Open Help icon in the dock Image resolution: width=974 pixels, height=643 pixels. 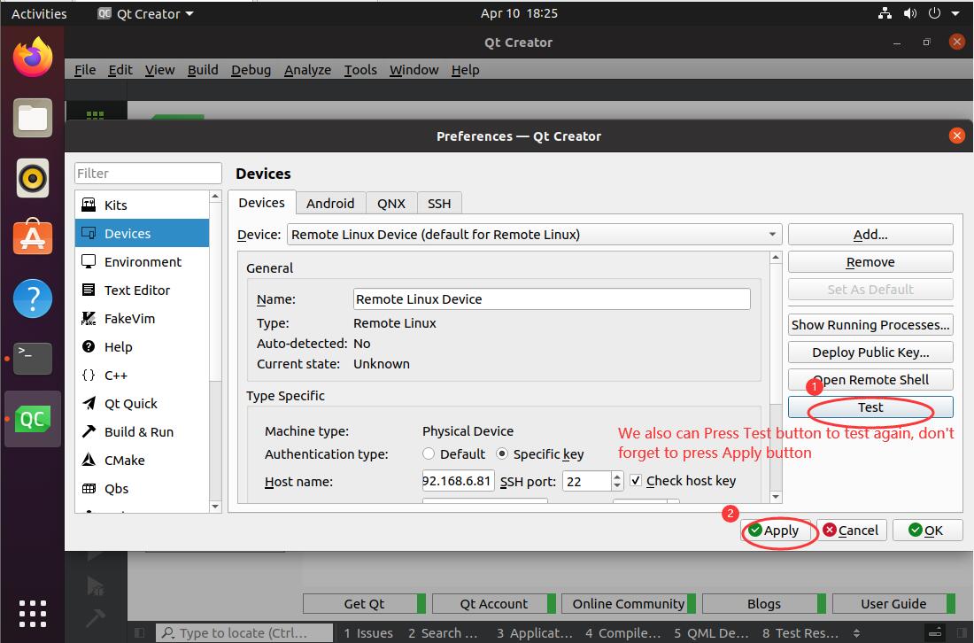coord(32,298)
